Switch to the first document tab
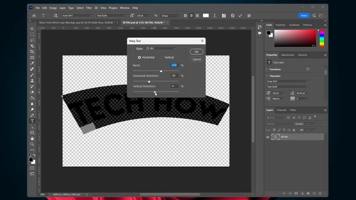This screenshot has height=200, width=356. pyautogui.click(x=77, y=23)
